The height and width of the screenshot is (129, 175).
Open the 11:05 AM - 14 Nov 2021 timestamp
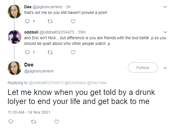pos(29,112)
